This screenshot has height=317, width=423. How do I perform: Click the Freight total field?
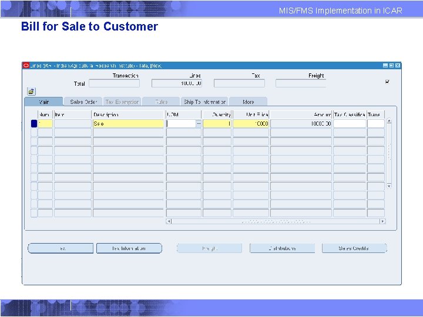point(301,83)
